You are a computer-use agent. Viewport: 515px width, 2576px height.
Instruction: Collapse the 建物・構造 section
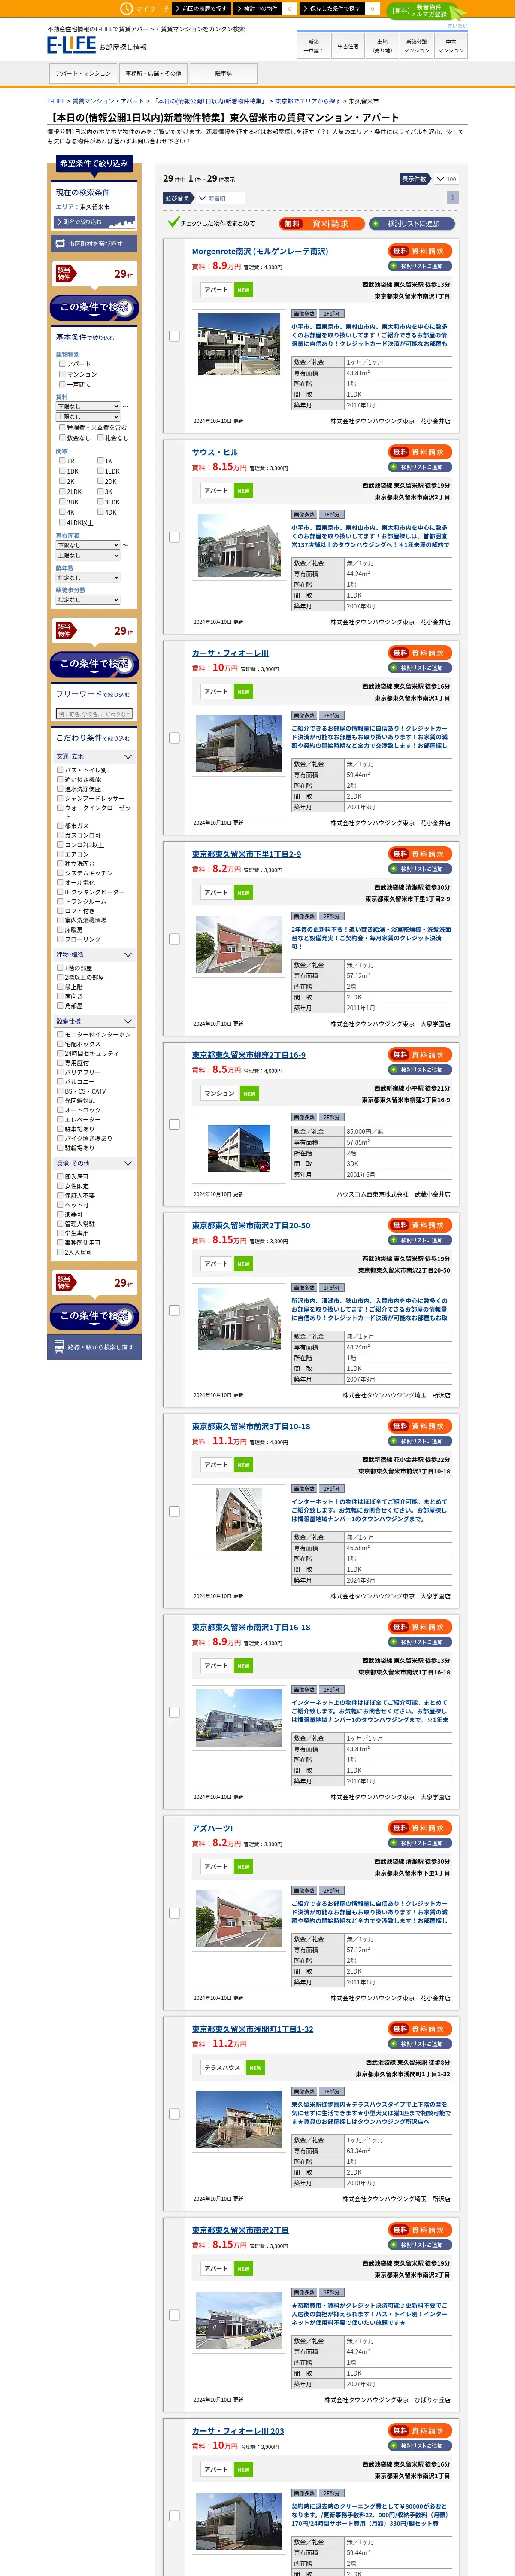coord(95,955)
